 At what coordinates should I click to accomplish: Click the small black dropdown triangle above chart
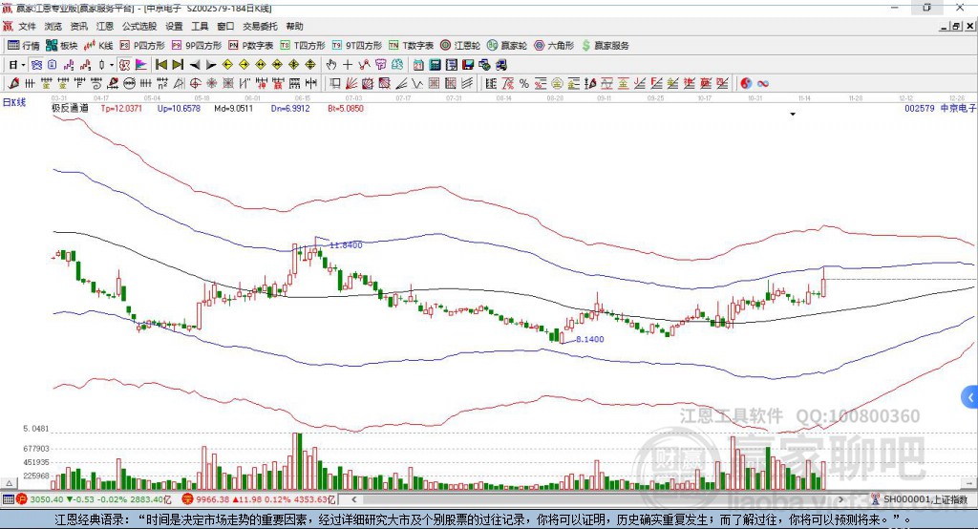click(x=793, y=115)
